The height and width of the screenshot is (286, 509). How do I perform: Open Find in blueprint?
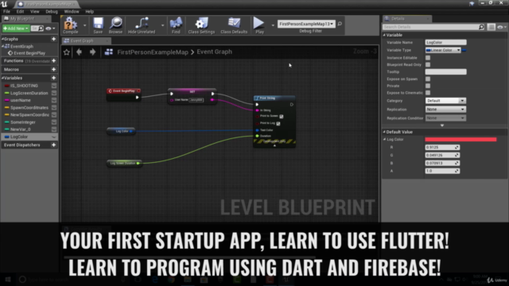click(176, 25)
